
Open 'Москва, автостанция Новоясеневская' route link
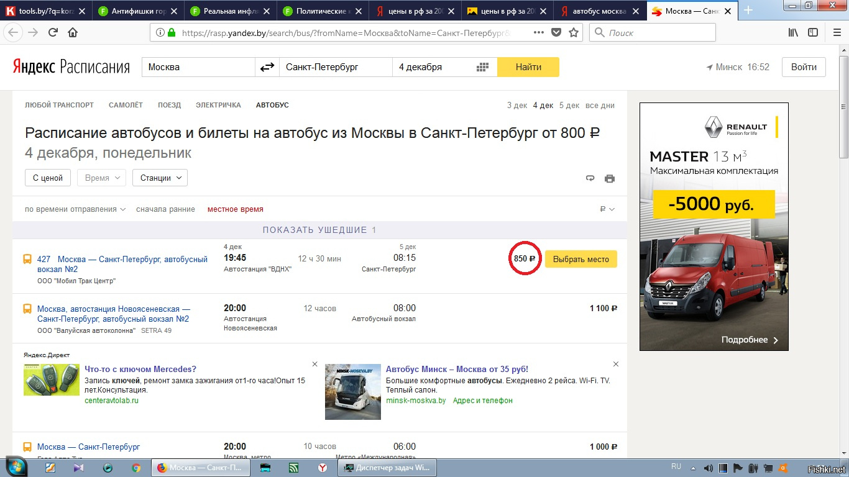[x=114, y=314]
